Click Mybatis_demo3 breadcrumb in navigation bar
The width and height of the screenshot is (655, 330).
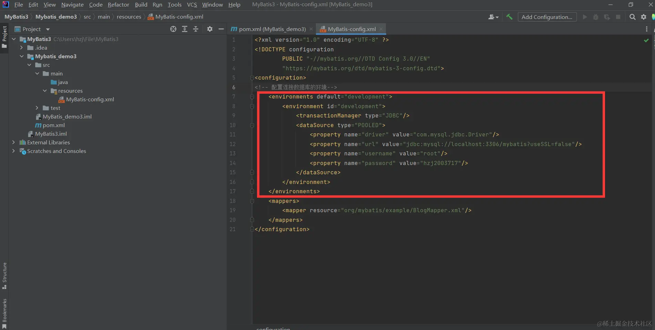pos(56,17)
